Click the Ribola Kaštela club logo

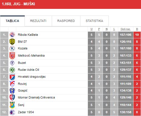point(12,35)
